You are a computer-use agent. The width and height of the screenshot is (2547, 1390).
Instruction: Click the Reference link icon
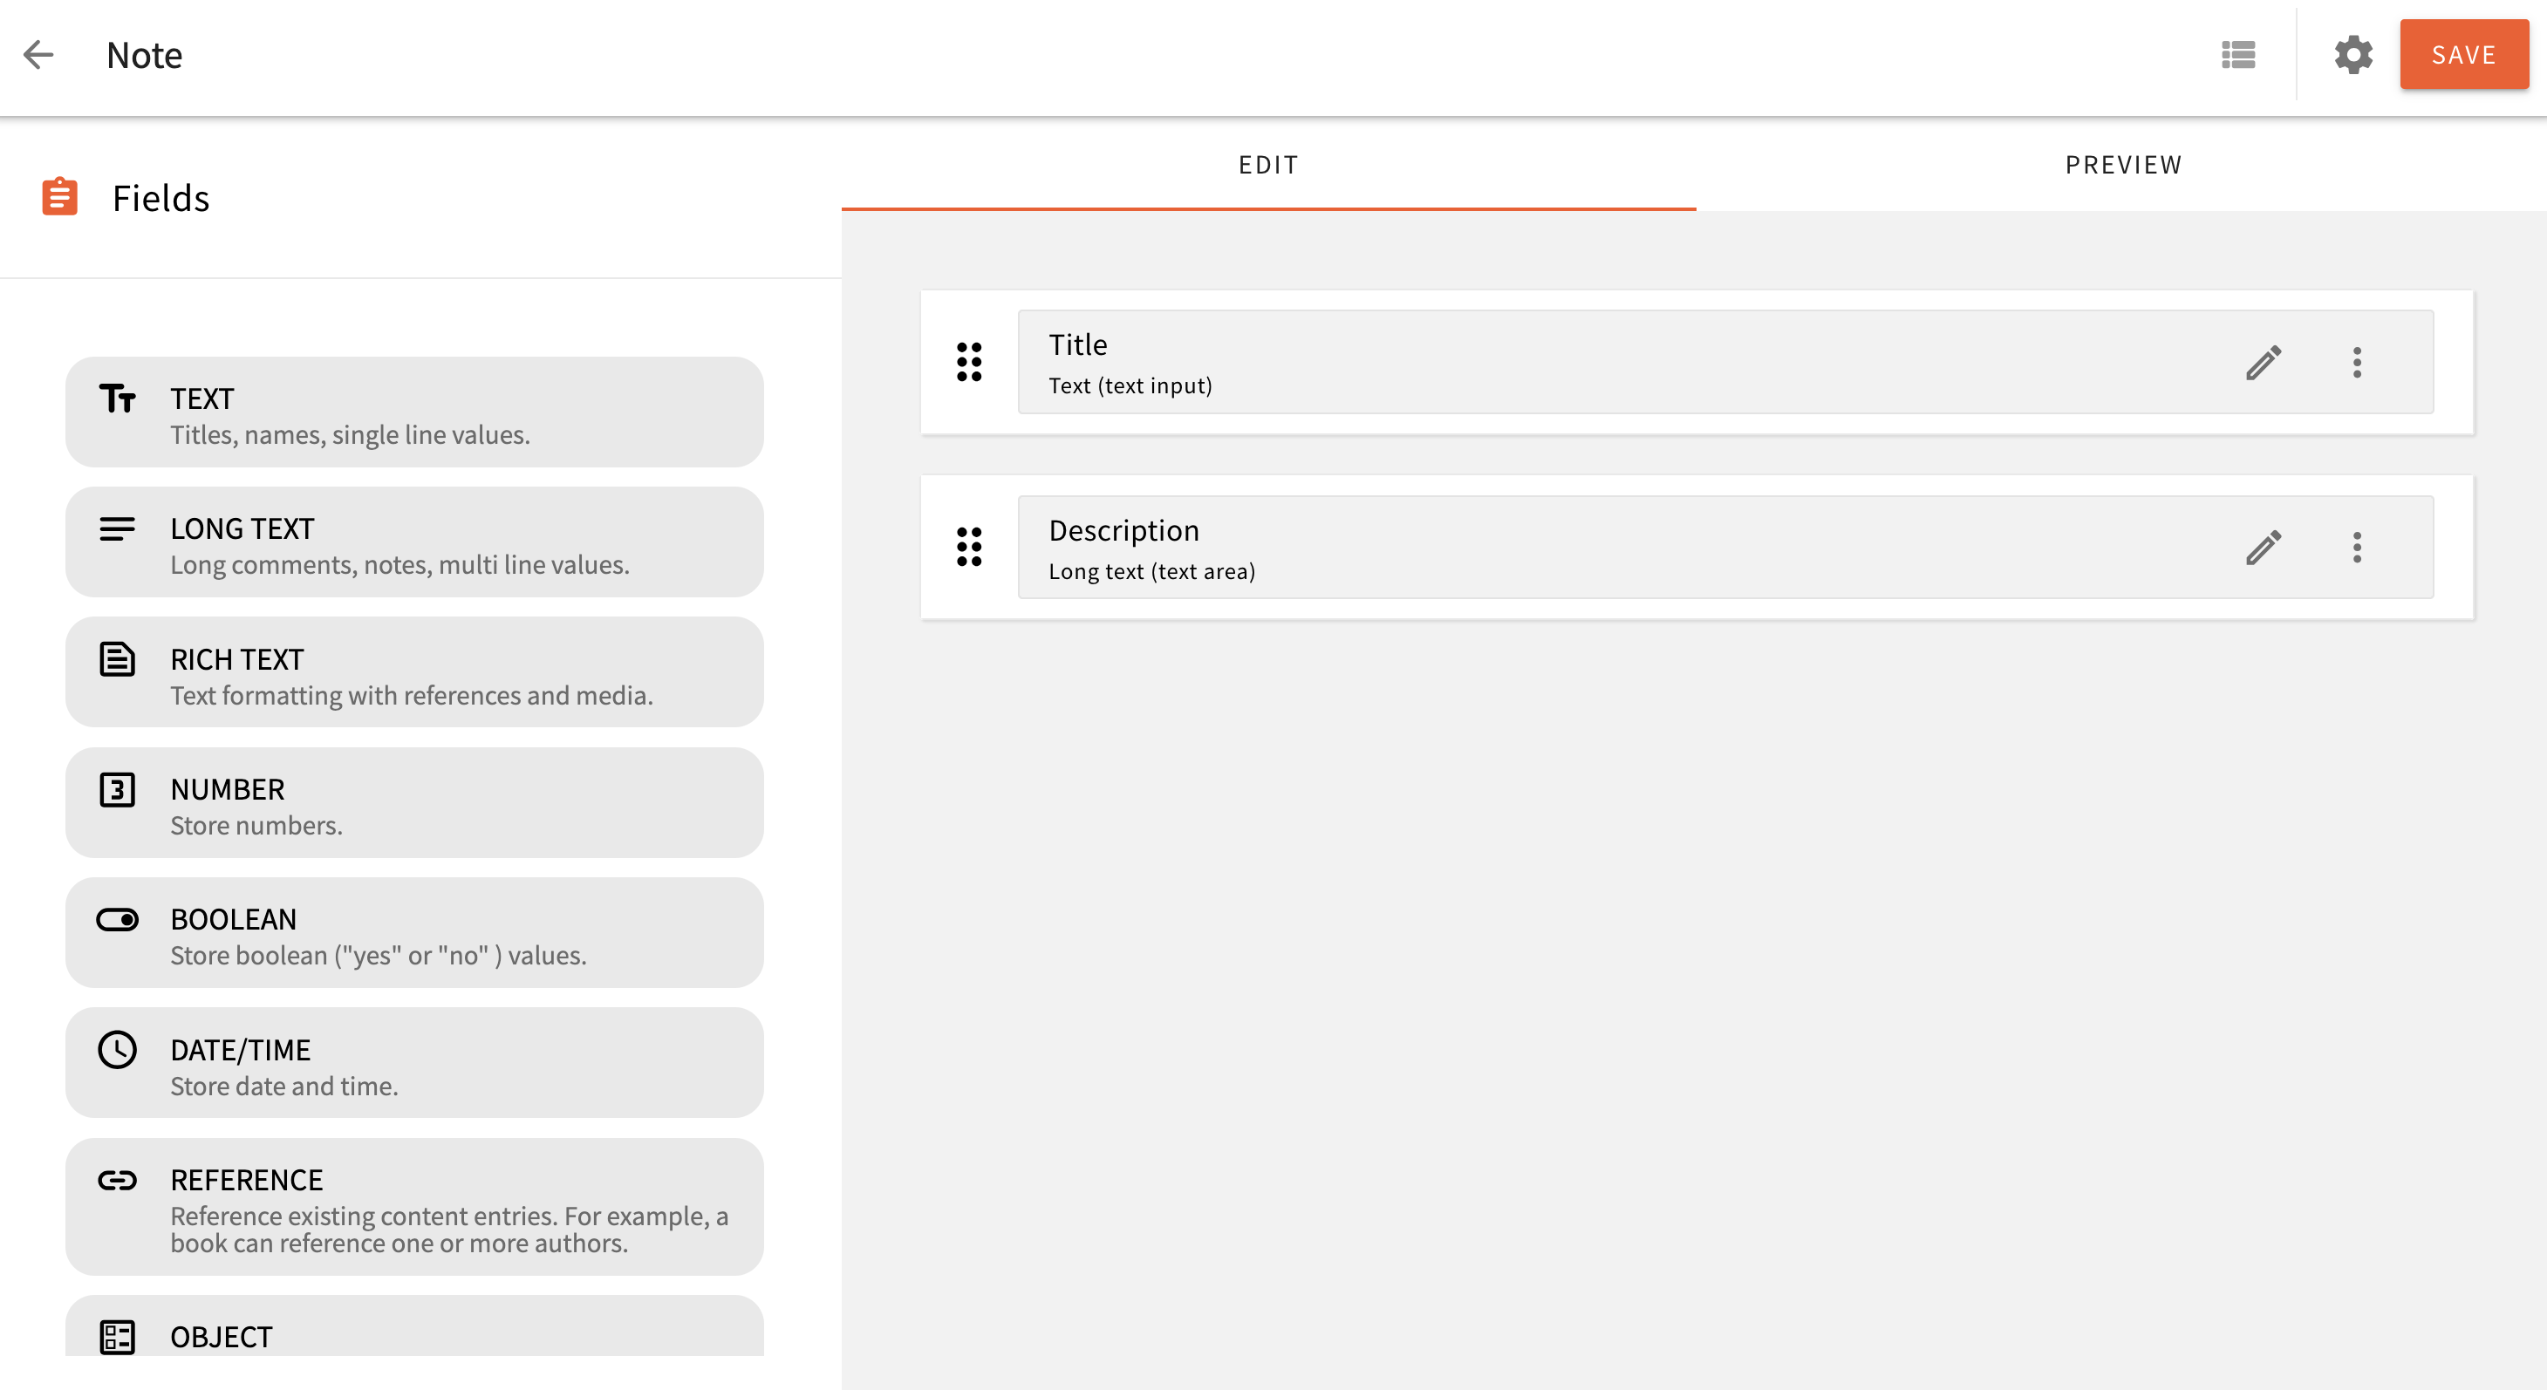click(x=117, y=1180)
